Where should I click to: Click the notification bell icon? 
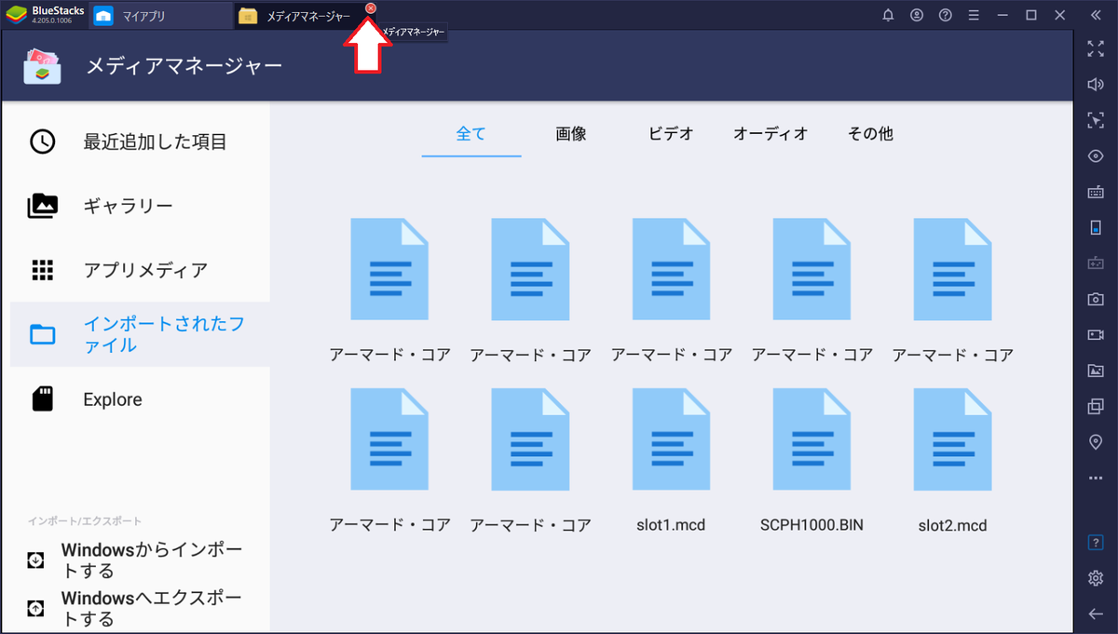point(888,15)
